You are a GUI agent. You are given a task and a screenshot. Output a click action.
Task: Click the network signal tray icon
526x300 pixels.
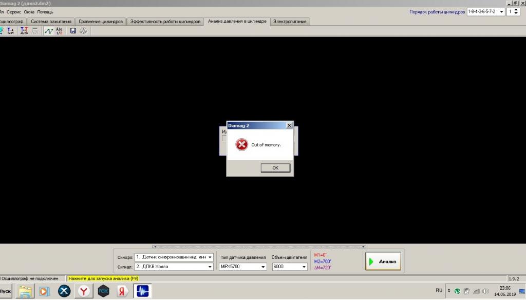pyautogui.click(x=476, y=291)
